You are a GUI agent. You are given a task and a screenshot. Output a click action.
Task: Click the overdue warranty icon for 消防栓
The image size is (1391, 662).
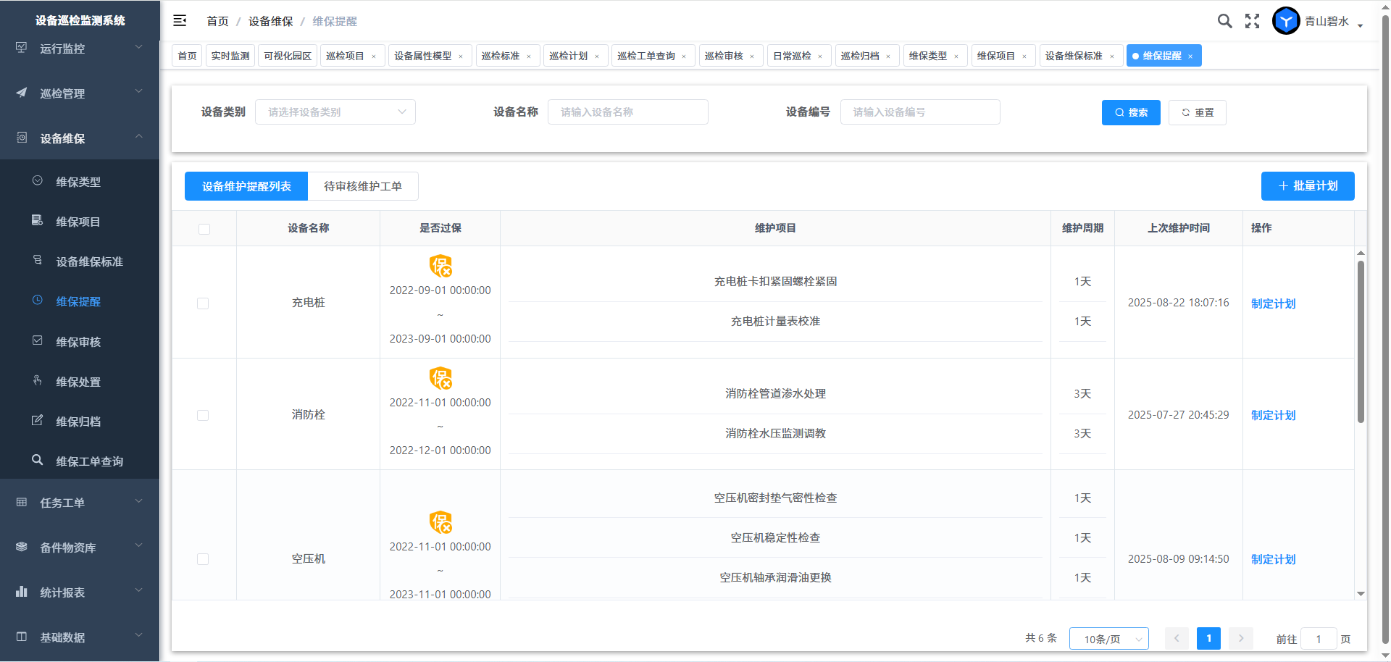(x=440, y=378)
